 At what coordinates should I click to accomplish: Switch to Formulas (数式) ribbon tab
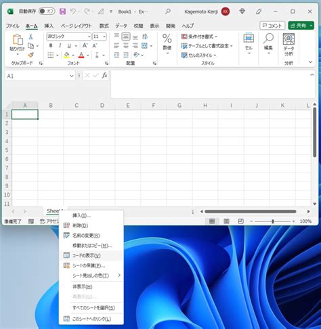(104, 26)
